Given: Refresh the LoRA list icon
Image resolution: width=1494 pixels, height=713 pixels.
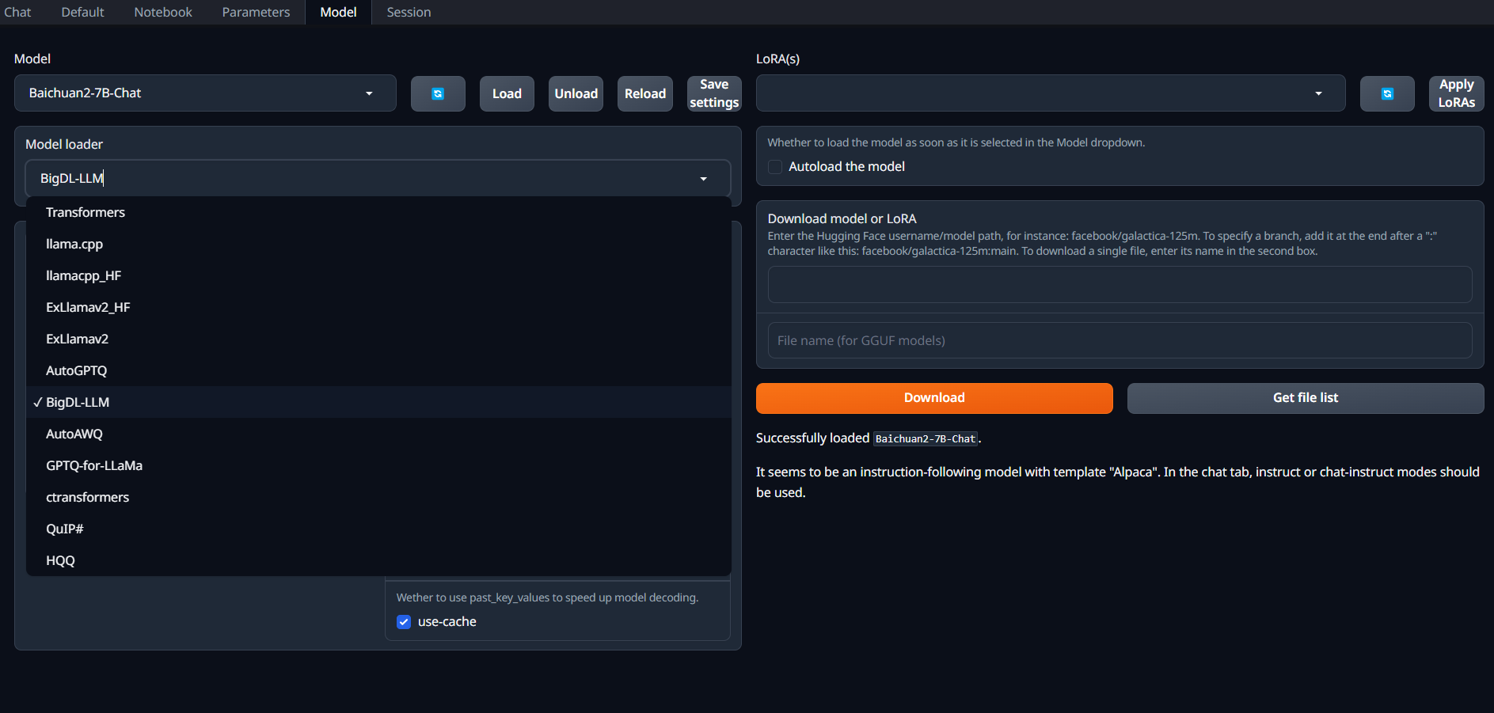Looking at the screenshot, I should (1386, 93).
